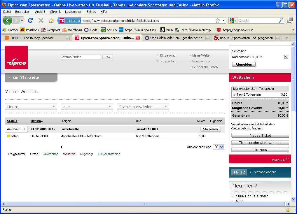Click the browser forward arrow button

click(x=16, y=20)
